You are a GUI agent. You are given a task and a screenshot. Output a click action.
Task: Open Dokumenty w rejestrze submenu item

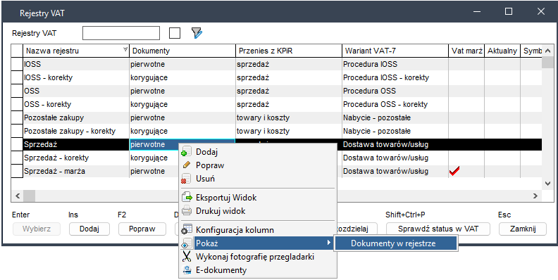pyautogui.click(x=395, y=243)
